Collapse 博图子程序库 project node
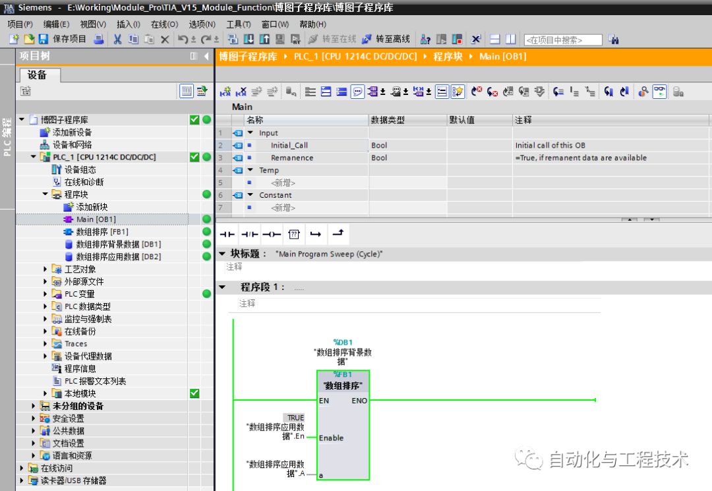The height and width of the screenshot is (491, 712). 22,119
